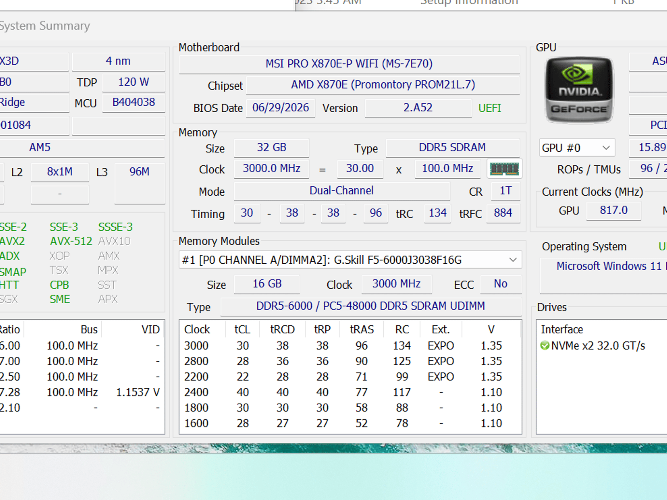Select the 1600 clock row in timing table
Viewport: 667px width, 500px height.
[x=350, y=423]
